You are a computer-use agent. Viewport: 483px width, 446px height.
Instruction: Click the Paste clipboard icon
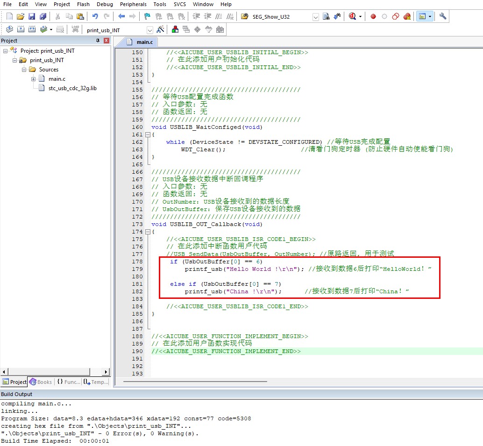click(80, 16)
